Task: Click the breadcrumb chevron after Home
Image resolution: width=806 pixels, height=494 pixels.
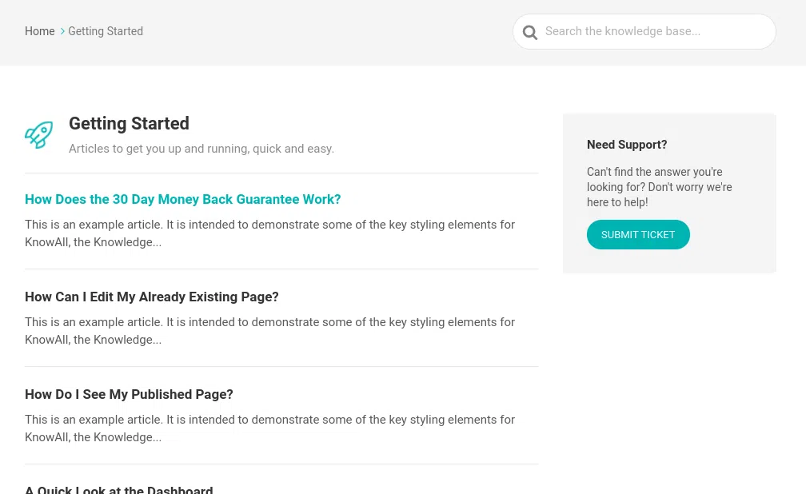Action: pos(62,31)
